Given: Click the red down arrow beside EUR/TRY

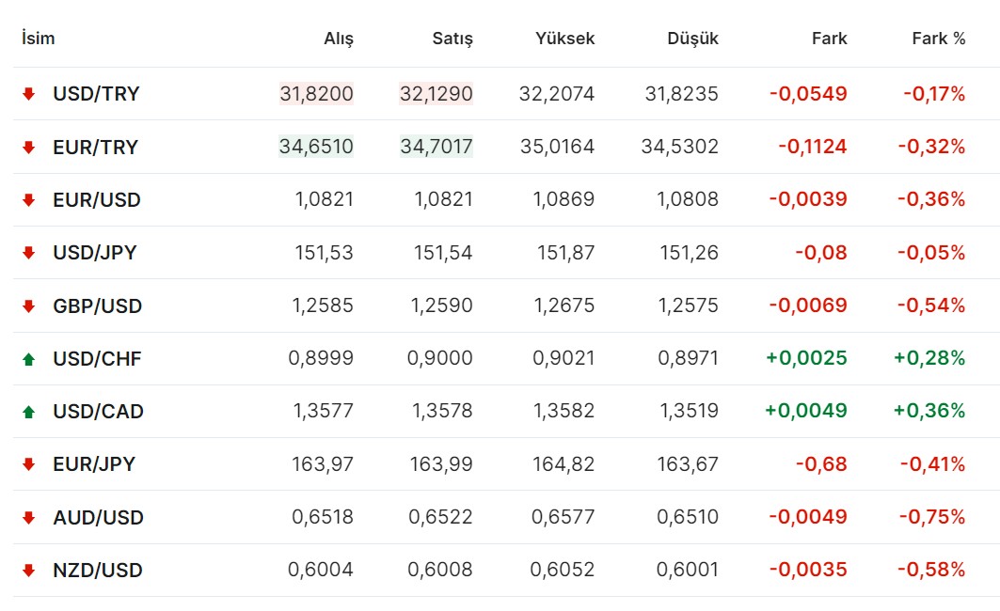Looking at the screenshot, I should coord(28,147).
